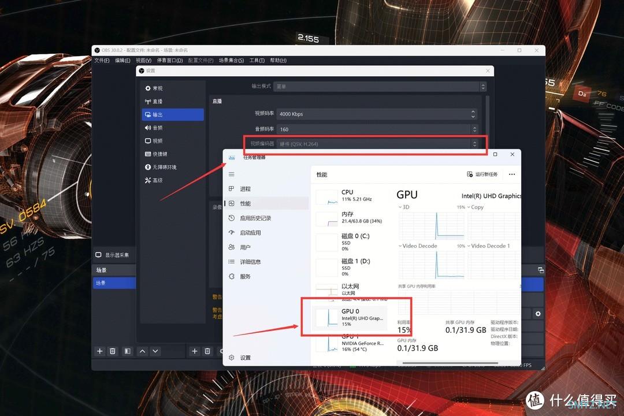Select the 输出 output settings page
624x416 pixels.
click(173, 114)
